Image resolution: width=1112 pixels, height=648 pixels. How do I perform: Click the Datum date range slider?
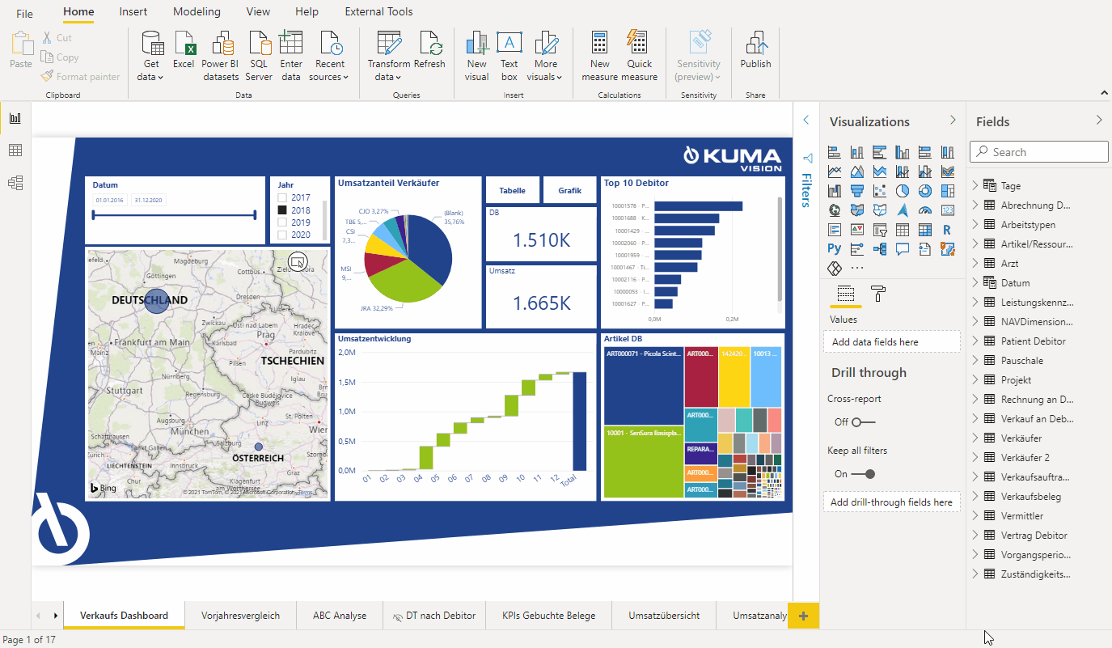click(174, 215)
